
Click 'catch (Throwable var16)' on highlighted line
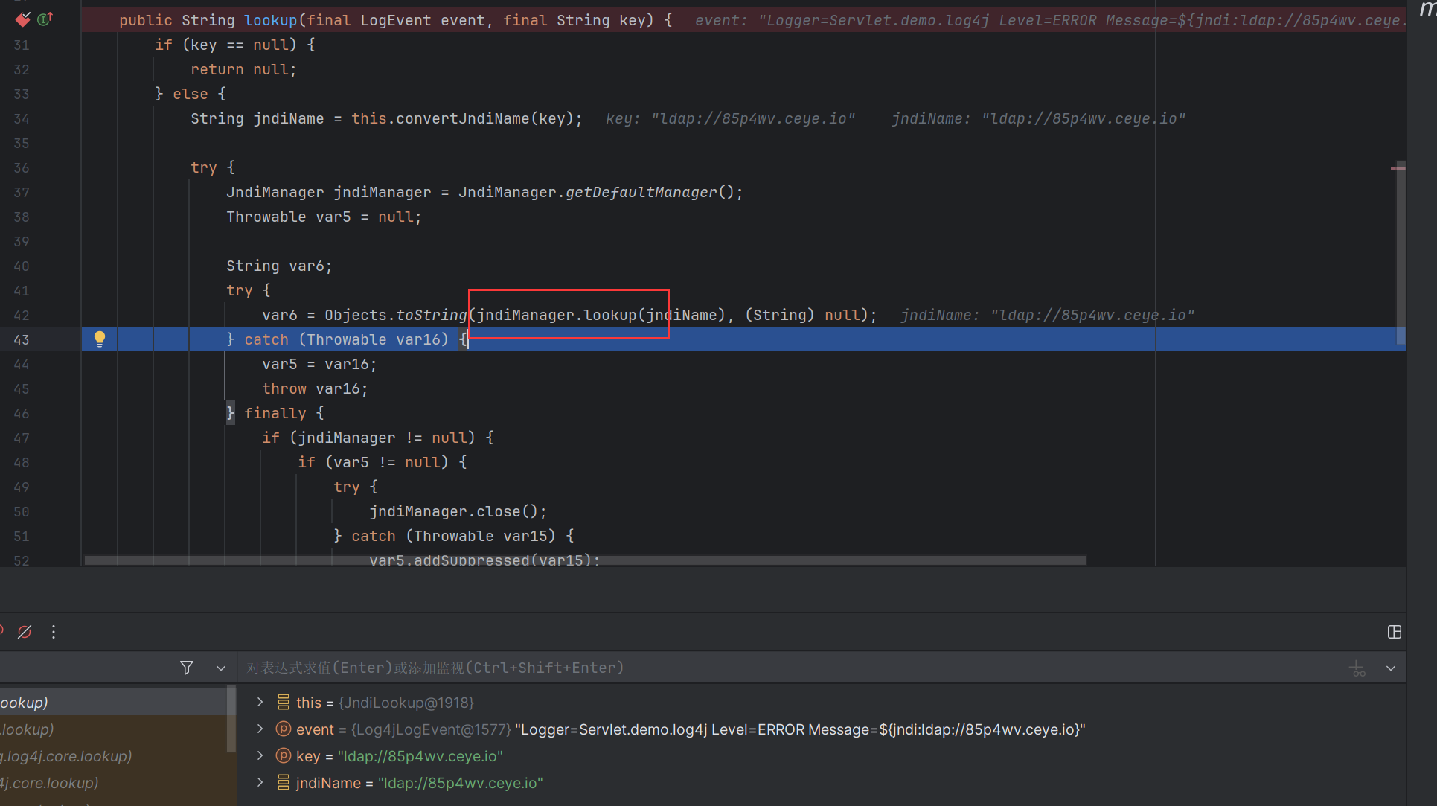click(347, 339)
